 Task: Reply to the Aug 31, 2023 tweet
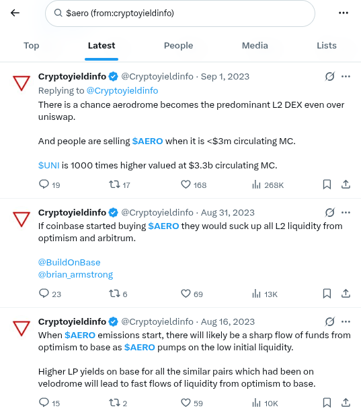pos(50,294)
